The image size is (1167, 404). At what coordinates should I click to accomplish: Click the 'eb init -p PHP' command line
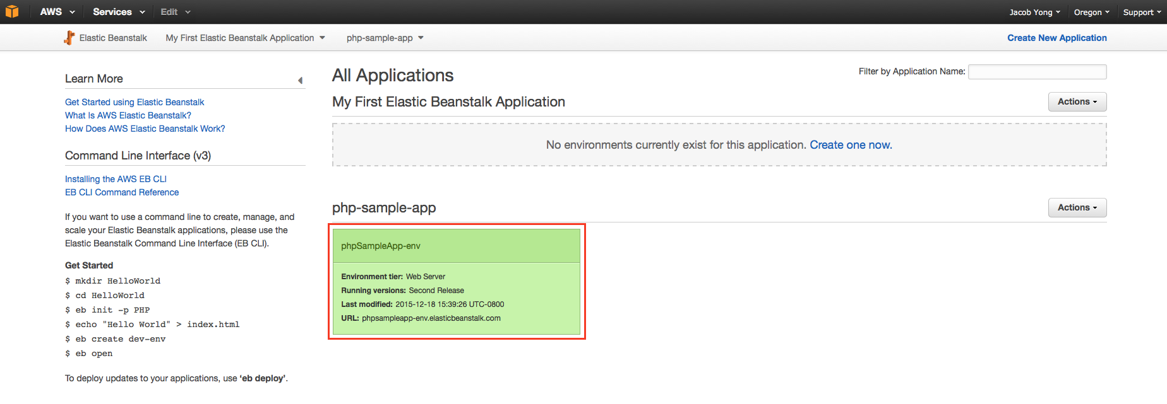(107, 310)
